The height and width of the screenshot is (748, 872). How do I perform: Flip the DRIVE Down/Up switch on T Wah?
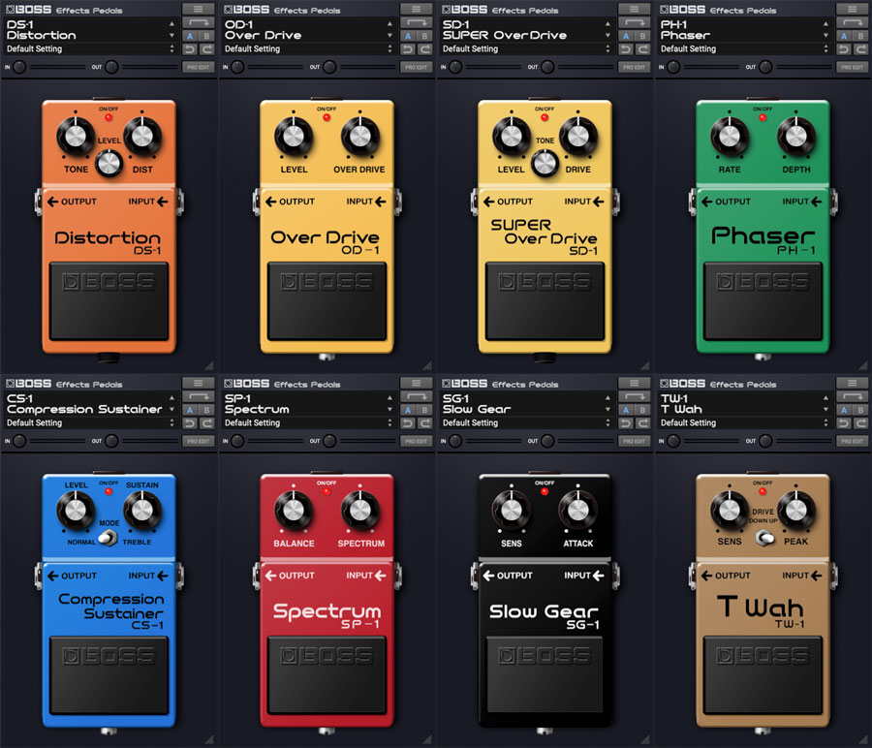pyautogui.click(x=765, y=536)
